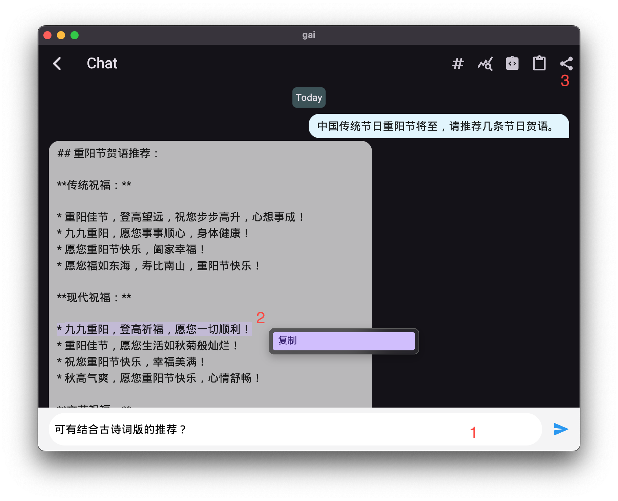
Task: Click the clipboard code snippet icon
Action: (x=512, y=63)
